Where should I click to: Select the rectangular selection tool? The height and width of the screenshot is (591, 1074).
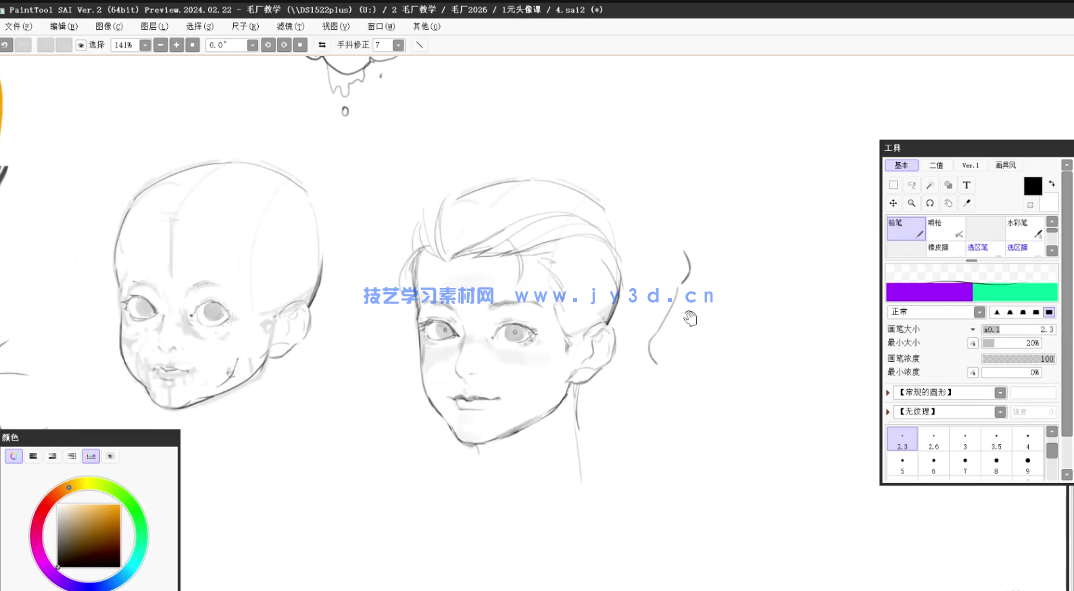(x=894, y=185)
